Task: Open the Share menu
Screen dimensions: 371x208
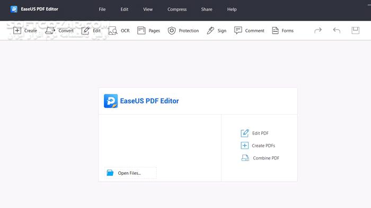Action: 207,10
